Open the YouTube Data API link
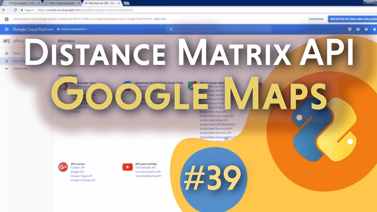Screen dimensions: 377x212 pyautogui.click(x=145, y=168)
